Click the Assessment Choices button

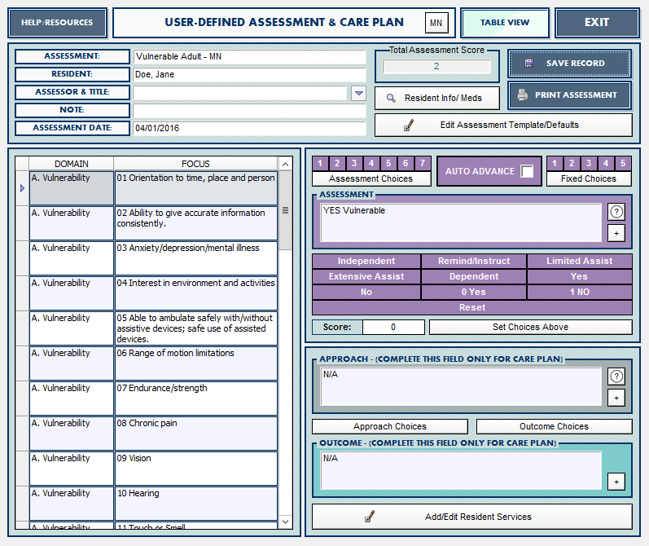pos(371,178)
